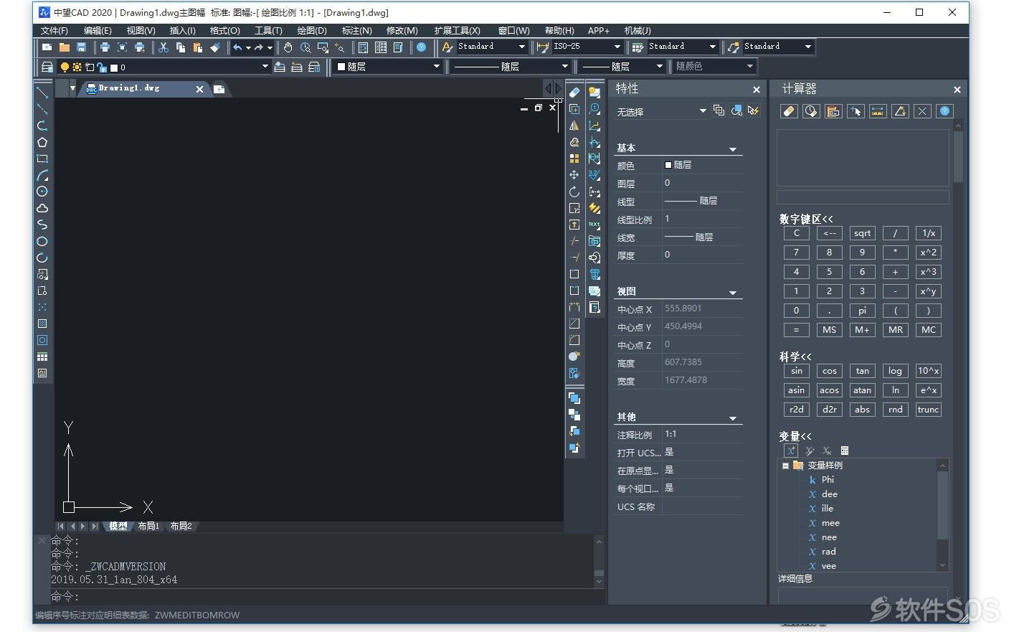Save drawing using the floppy disk icon
The width and height of the screenshot is (1014, 632).
coord(81,47)
